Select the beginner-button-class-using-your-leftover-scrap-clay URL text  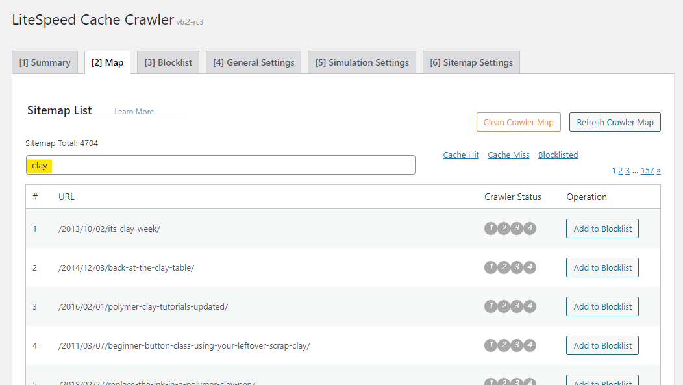click(x=184, y=346)
